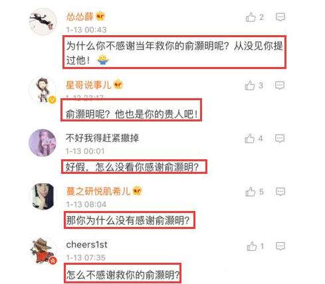The height and width of the screenshot is (284, 325).
Task: Open username link 蔓之研悦肌希儿
Action: click(98, 191)
